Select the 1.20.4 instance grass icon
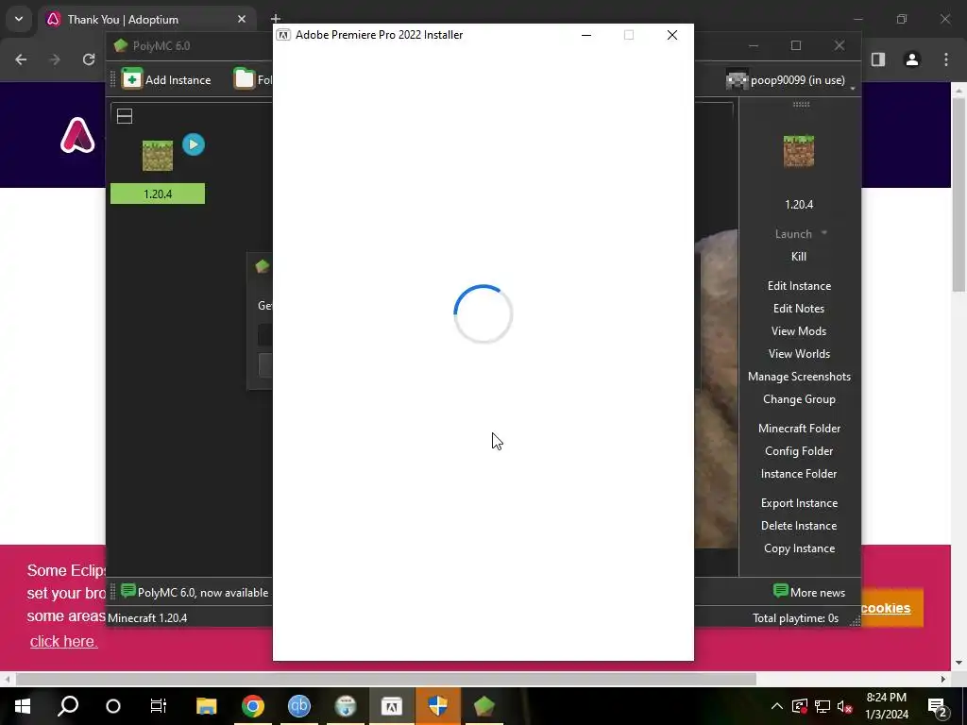 pos(158,156)
